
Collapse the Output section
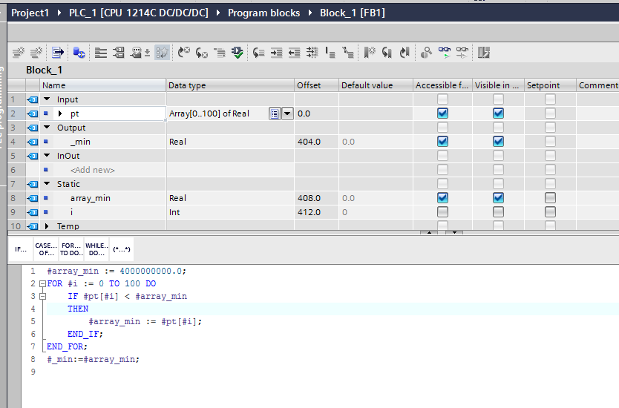click(47, 128)
